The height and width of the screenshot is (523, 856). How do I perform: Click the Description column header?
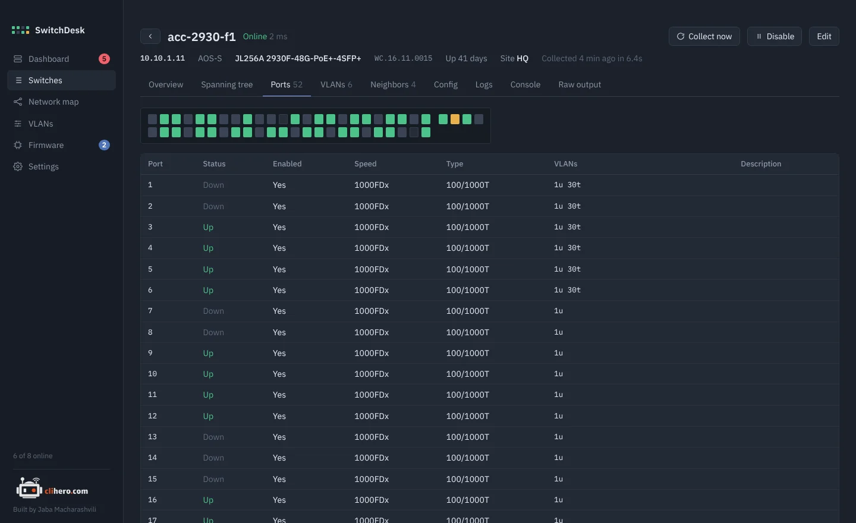(761, 164)
